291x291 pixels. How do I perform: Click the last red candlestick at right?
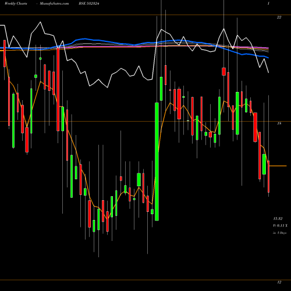[268, 176]
